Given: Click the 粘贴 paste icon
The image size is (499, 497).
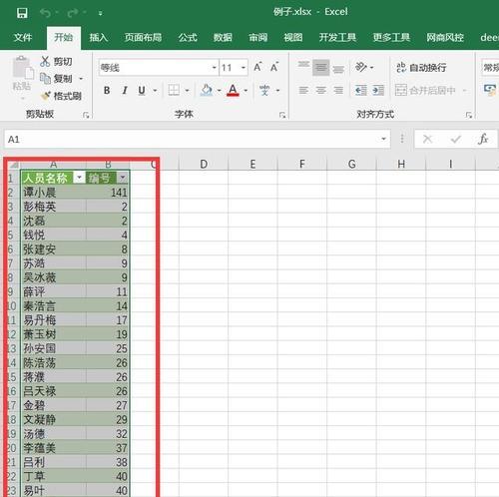Looking at the screenshot, I should click(22, 68).
